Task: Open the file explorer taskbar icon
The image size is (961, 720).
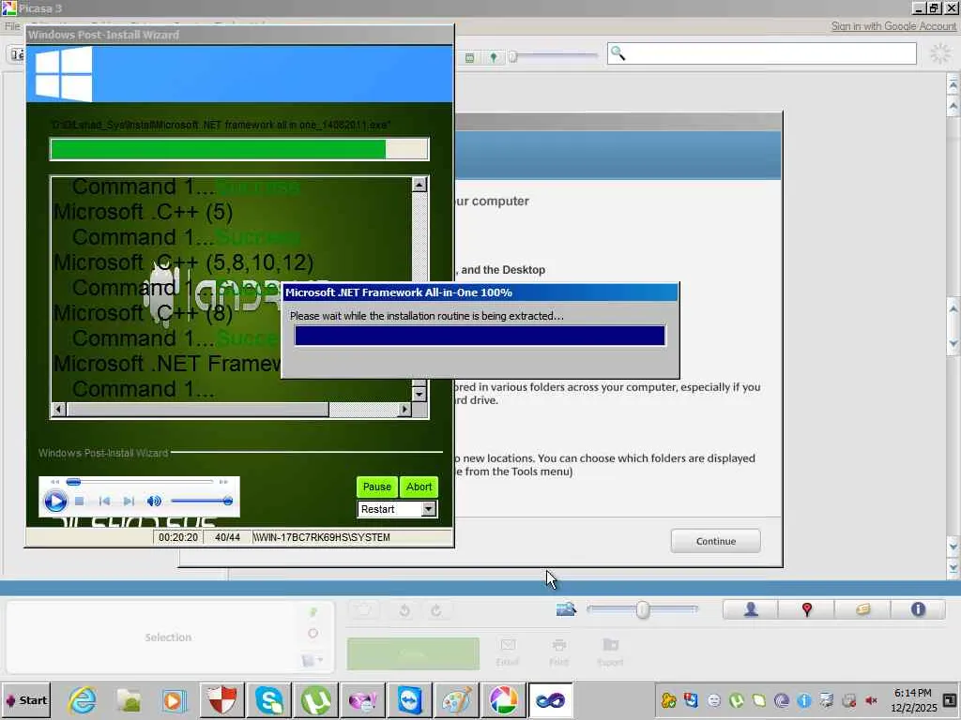Action: [129, 700]
